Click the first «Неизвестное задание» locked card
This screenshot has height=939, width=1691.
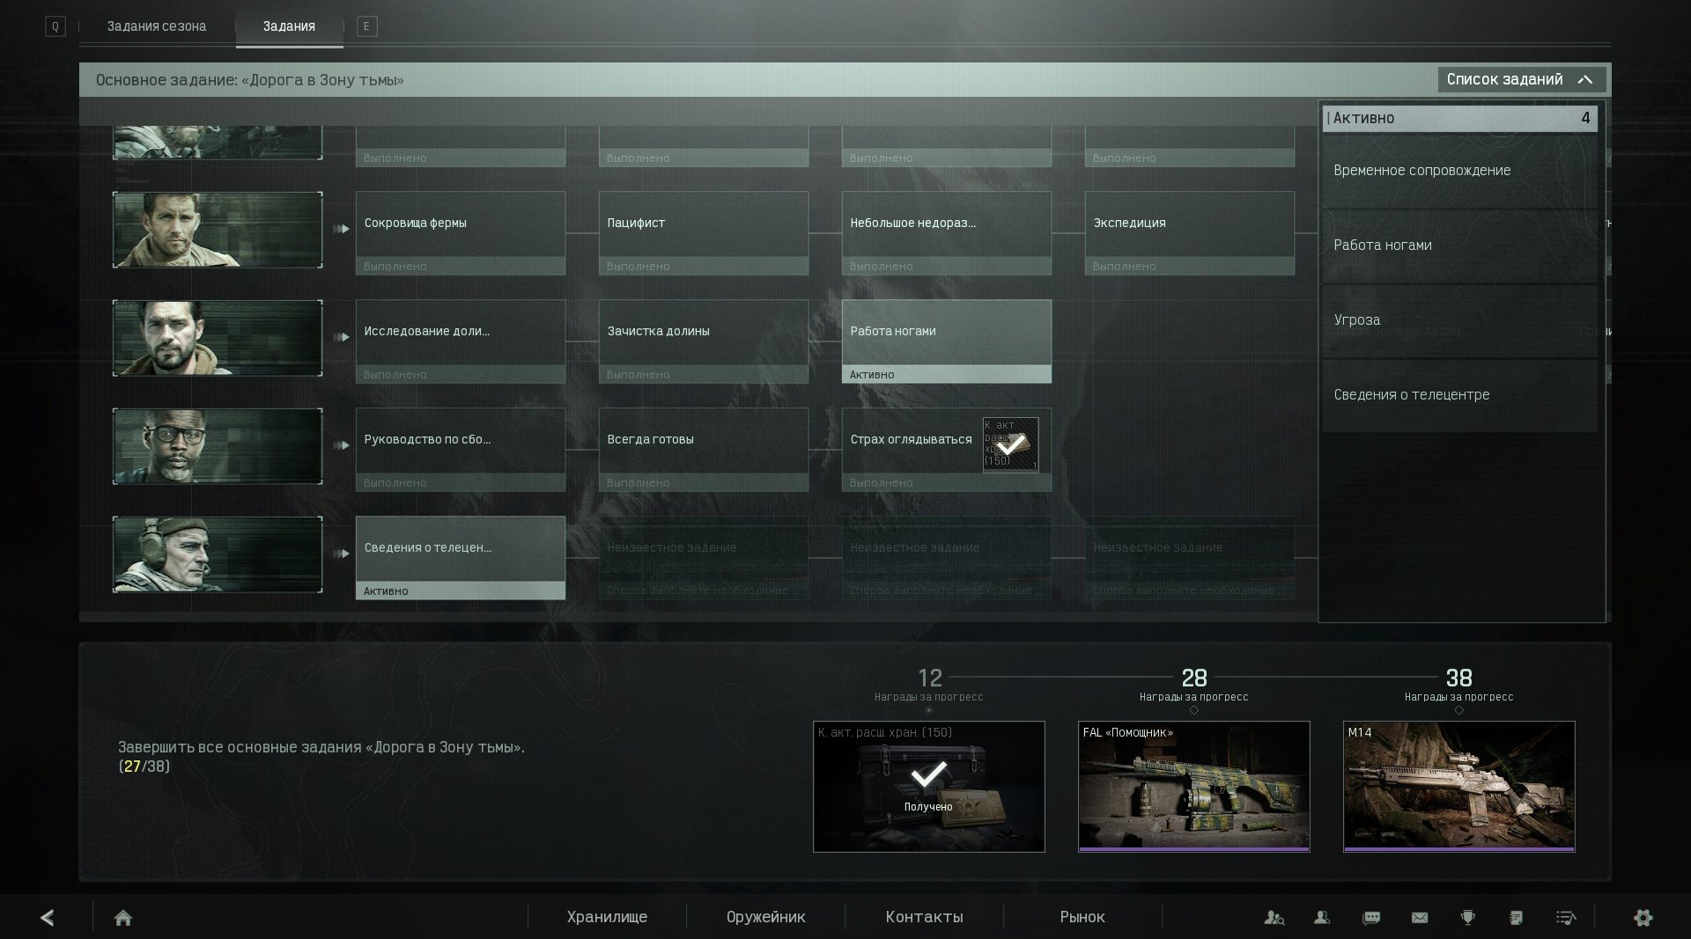(704, 558)
